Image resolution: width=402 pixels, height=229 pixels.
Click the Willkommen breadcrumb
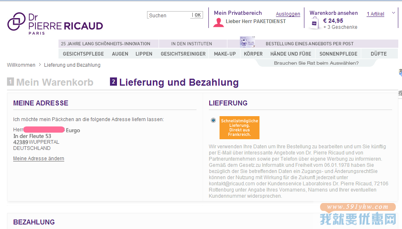pos(21,65)
